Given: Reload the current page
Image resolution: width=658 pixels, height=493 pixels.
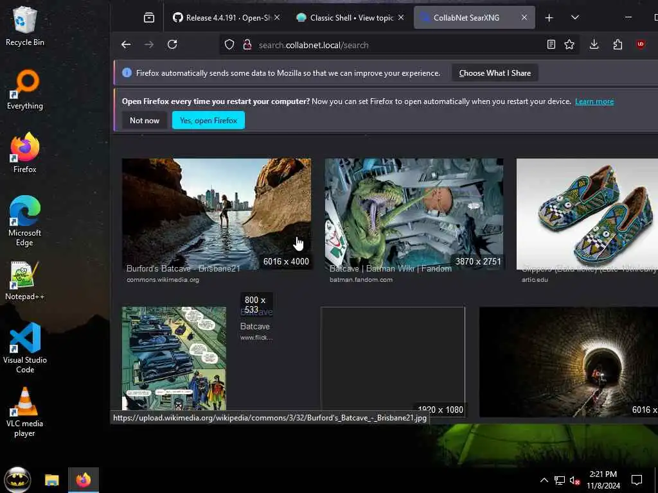Looking at the screenshot, I should click(x=172, y=45).
